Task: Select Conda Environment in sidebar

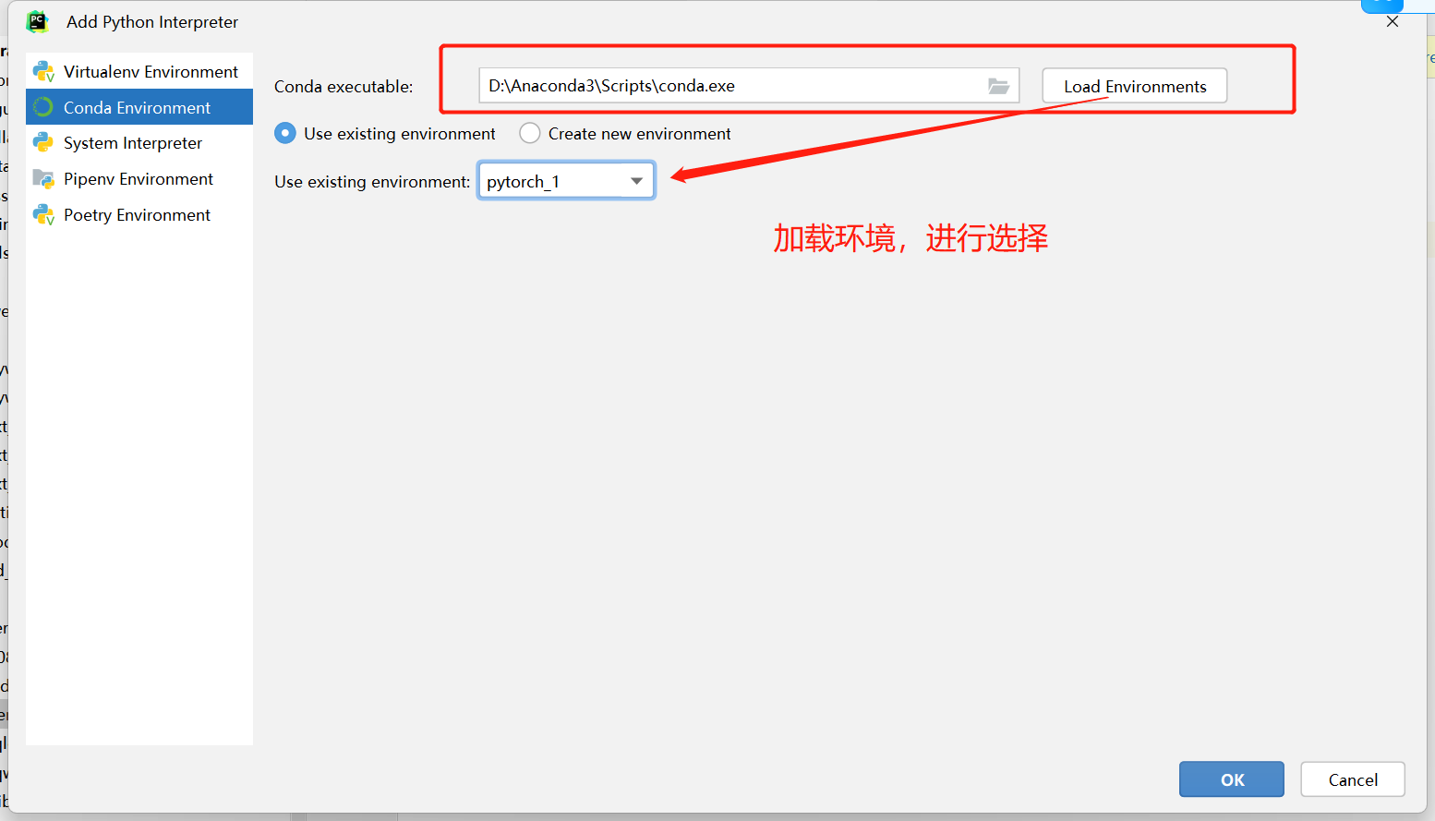Action: [139, 107]
